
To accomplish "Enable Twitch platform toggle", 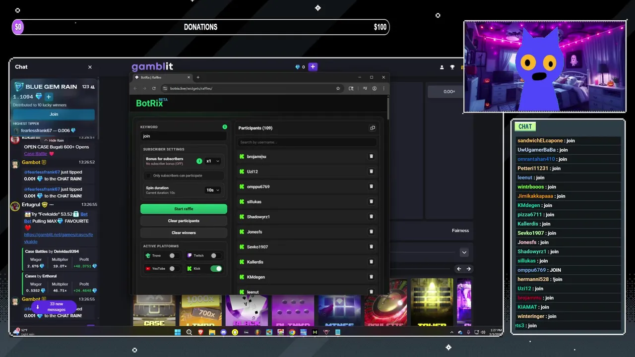I will (215, 256).
